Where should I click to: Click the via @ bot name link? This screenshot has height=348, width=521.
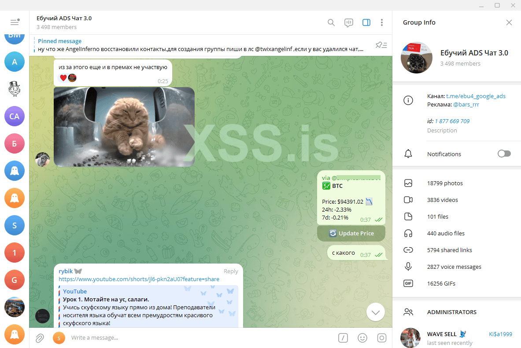tap(351, 178)
